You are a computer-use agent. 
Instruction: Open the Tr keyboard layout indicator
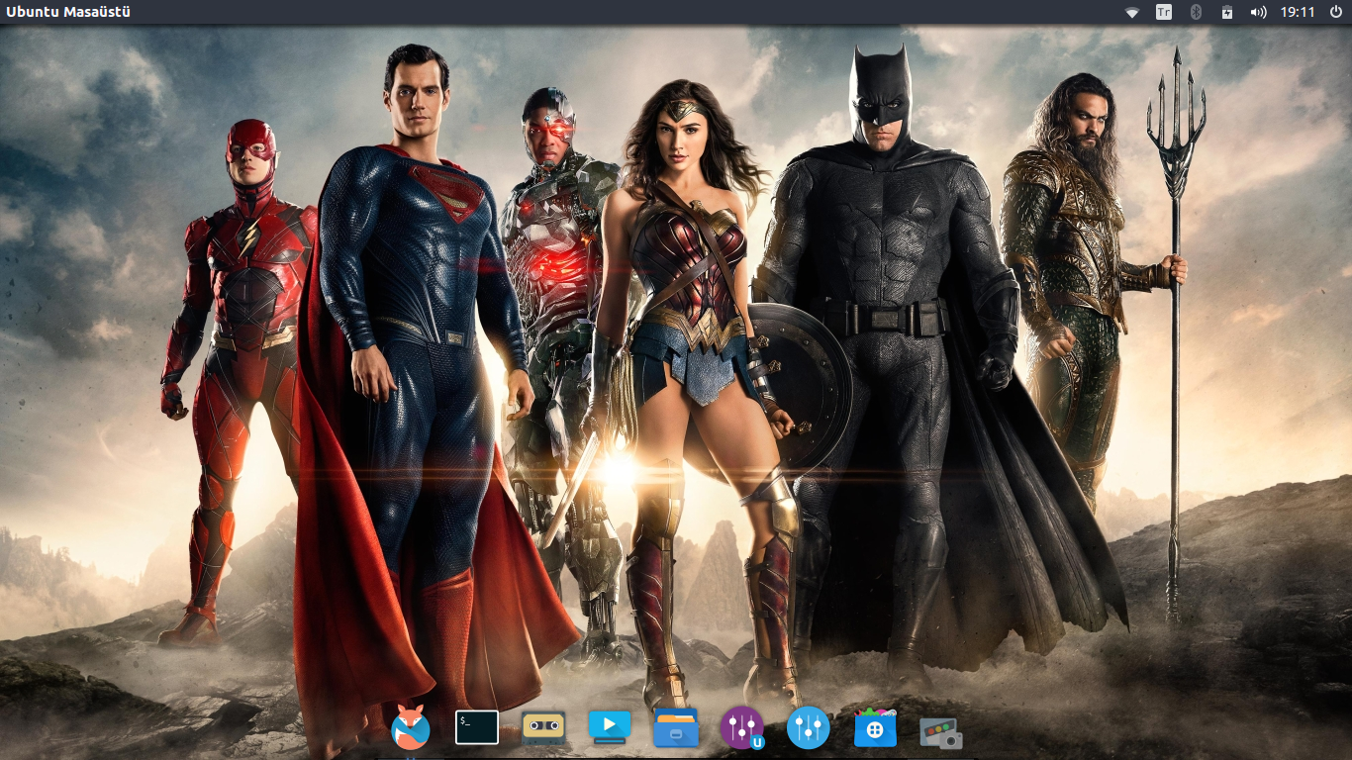tap(1164, 12)
